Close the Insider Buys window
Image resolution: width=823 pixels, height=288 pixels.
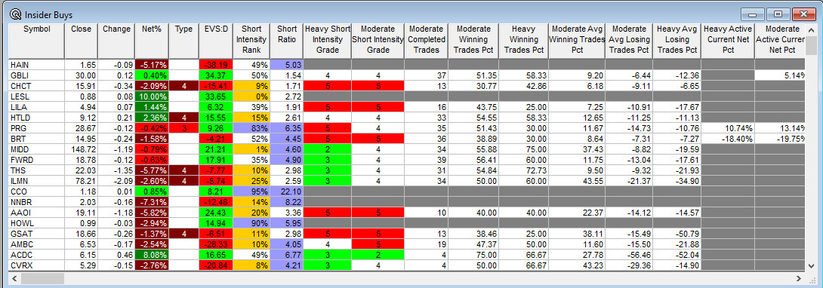tap(803, 14)
